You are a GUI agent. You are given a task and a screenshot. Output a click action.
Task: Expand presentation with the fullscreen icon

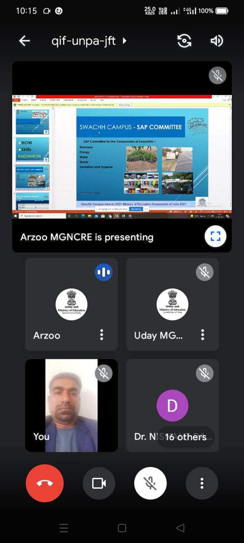point(216,236)
